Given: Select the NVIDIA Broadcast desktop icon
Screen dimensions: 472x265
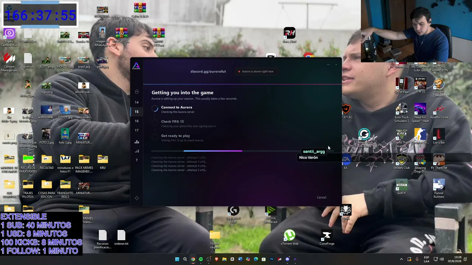Looking at the screenshot, I should [271, 215].
